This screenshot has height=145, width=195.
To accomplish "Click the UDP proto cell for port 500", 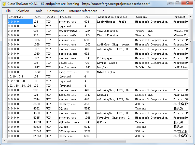I will (x=52, y=90).
